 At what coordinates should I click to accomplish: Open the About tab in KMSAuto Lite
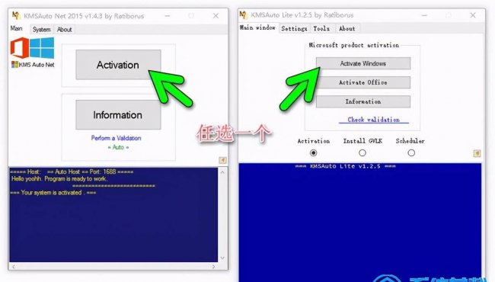347,28
